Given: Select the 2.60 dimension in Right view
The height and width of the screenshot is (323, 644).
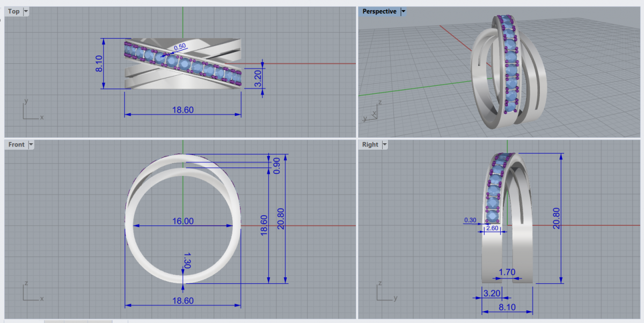Looking at the screenshot, I should pos(492,229).
